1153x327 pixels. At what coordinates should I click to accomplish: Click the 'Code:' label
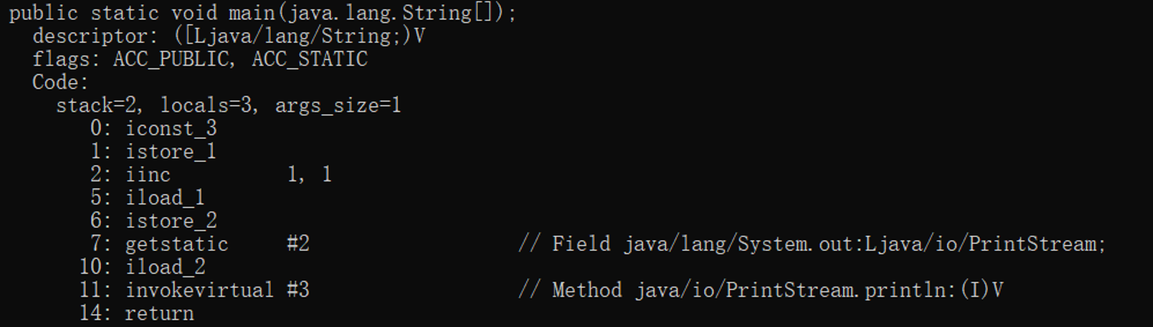tap(61, 82)
